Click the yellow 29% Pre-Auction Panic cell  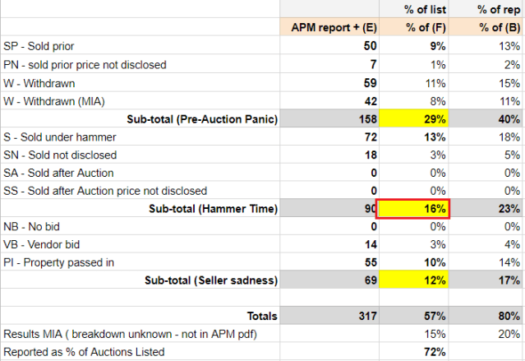412,118
